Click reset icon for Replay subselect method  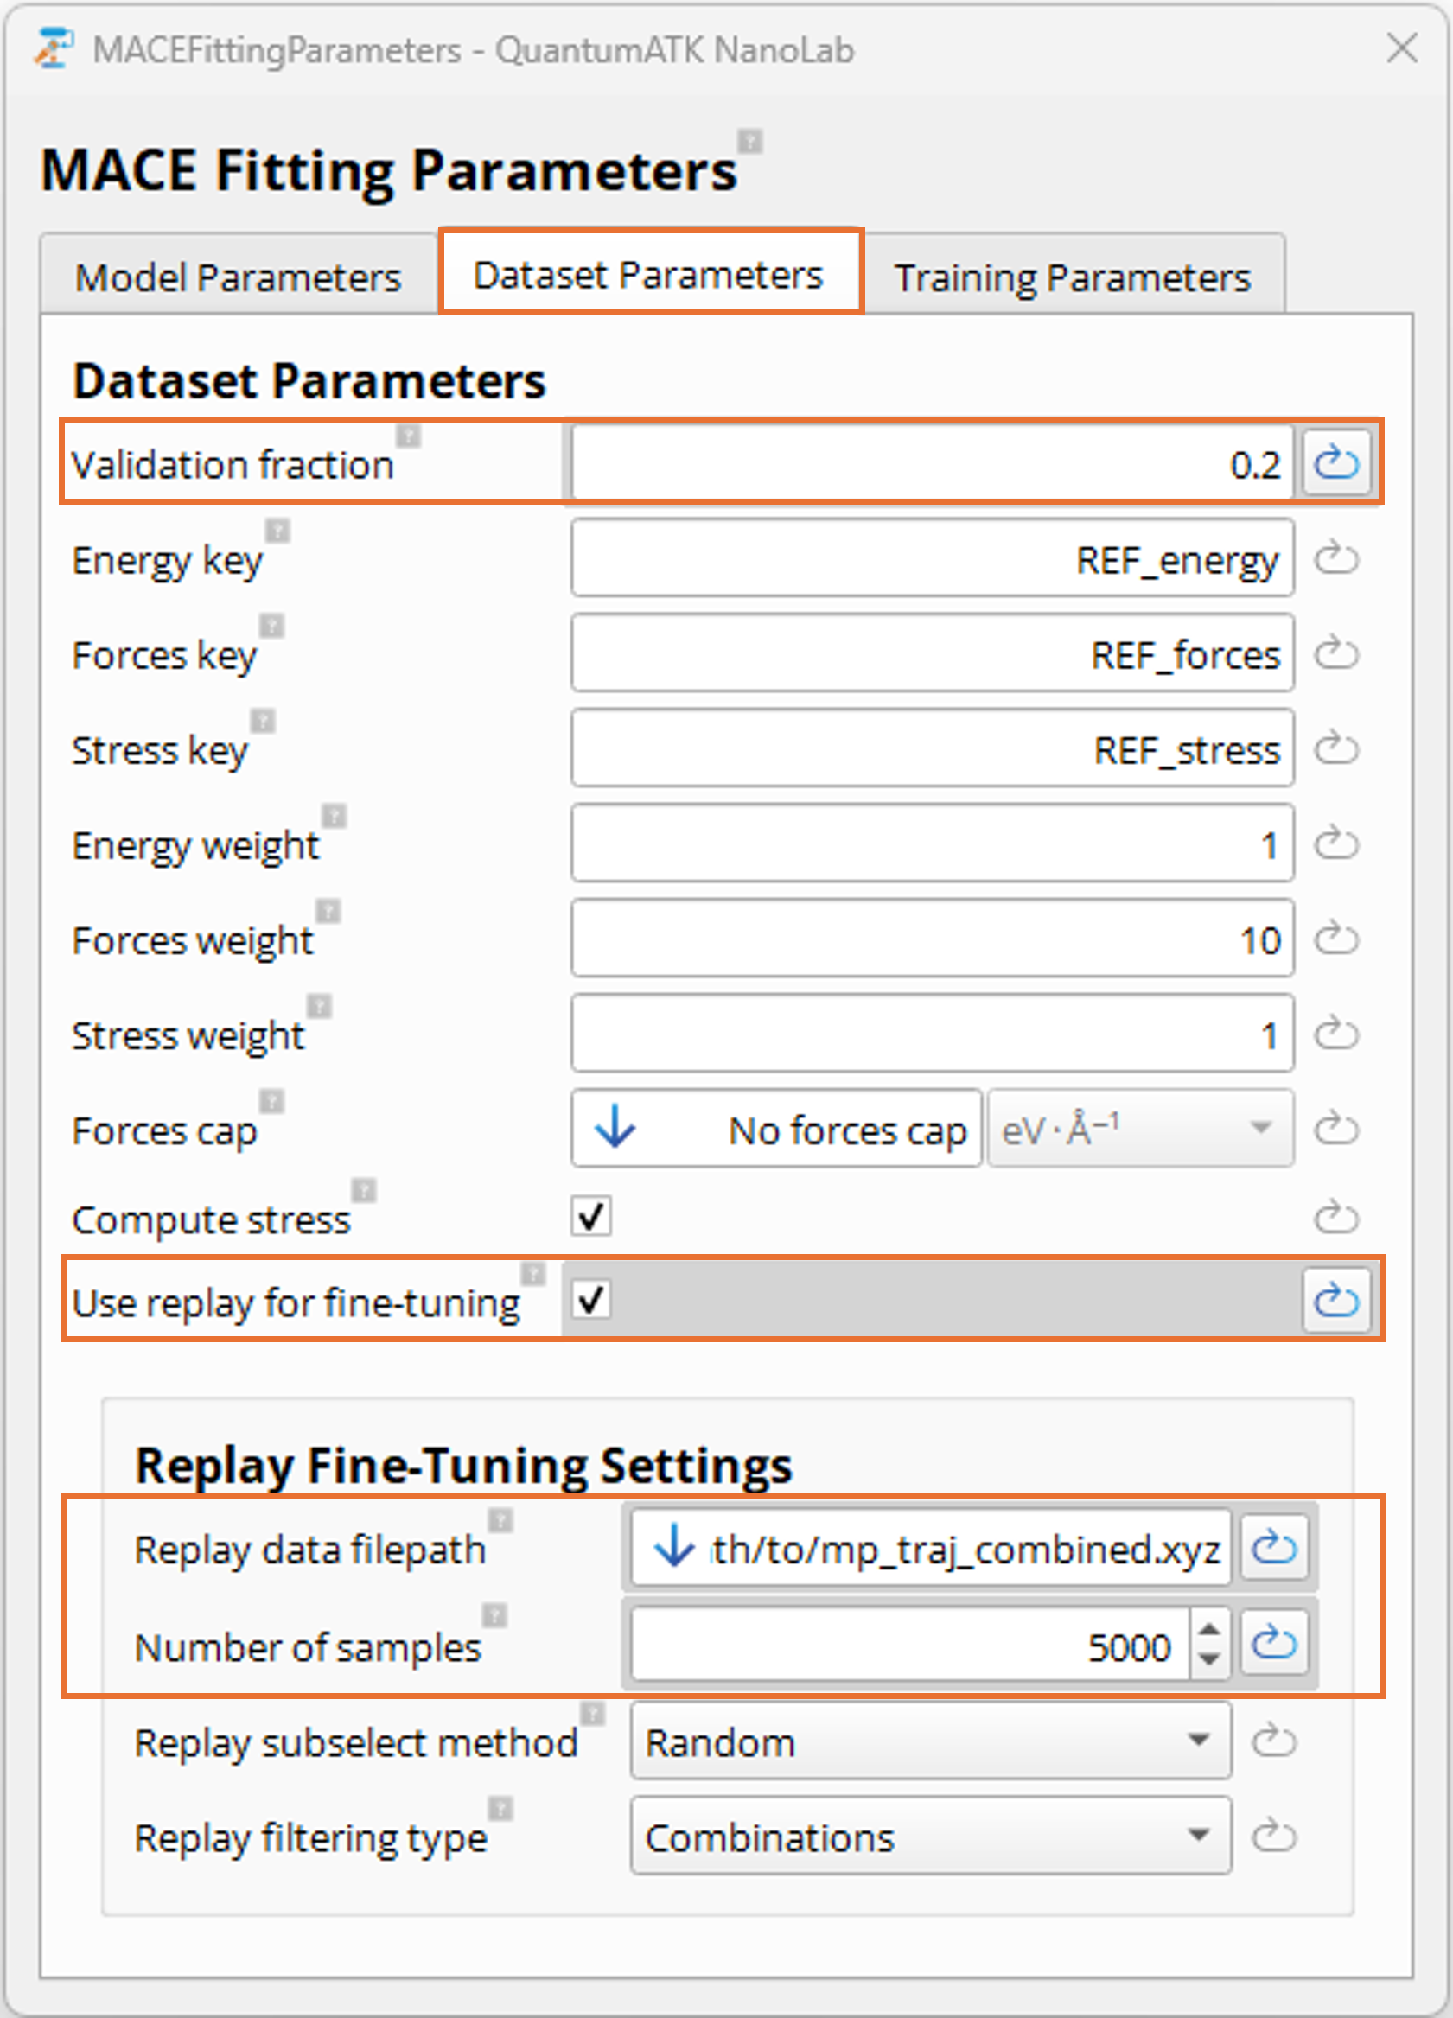point(1273,1741)
